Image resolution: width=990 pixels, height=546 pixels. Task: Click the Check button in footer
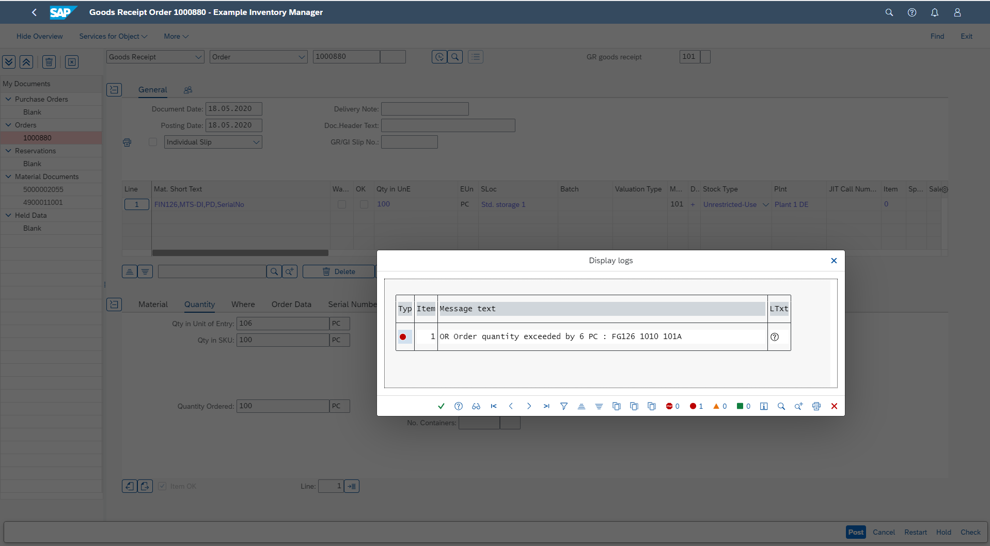970,532
